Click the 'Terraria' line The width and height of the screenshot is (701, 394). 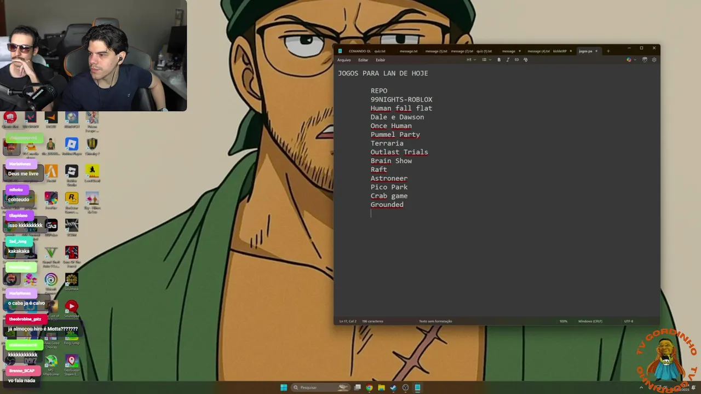point(387,143)
